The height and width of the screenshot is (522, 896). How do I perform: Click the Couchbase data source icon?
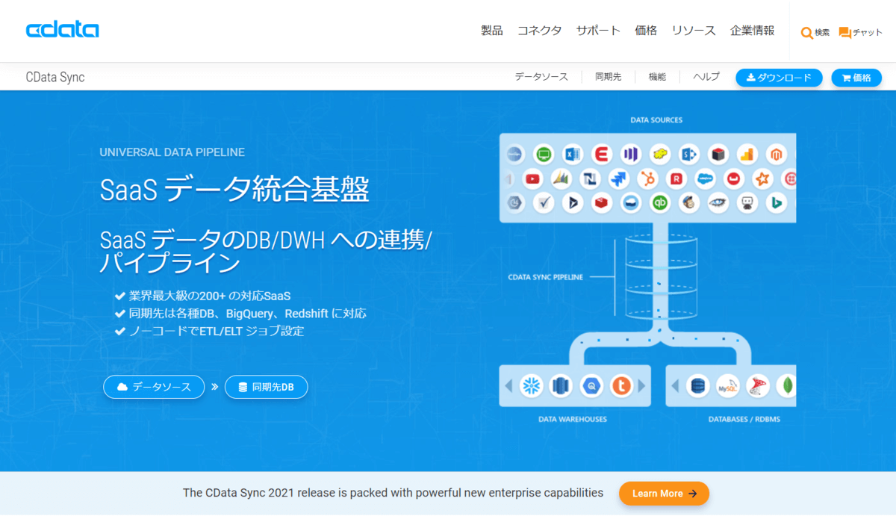[x=734, y=178]
